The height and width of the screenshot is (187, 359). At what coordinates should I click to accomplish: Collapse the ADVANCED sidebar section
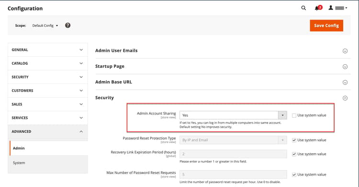tap(47, 132)
